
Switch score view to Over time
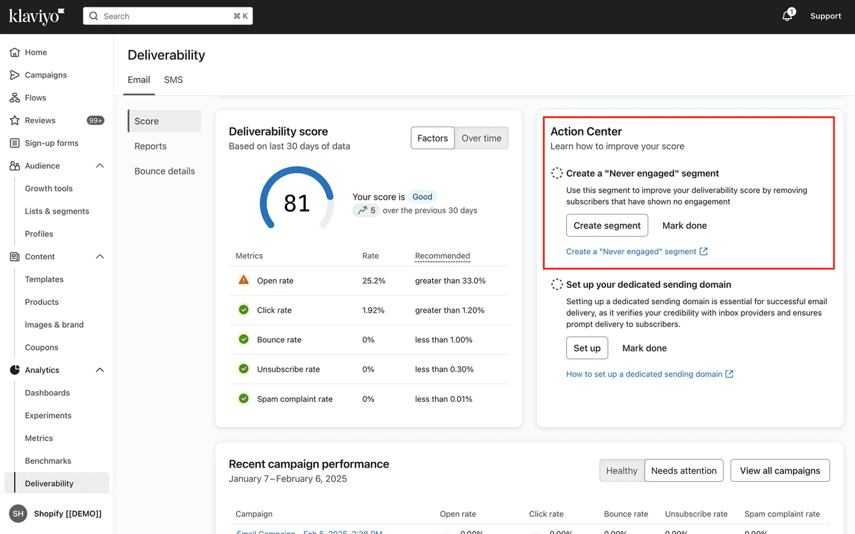(x=481, y=138)
